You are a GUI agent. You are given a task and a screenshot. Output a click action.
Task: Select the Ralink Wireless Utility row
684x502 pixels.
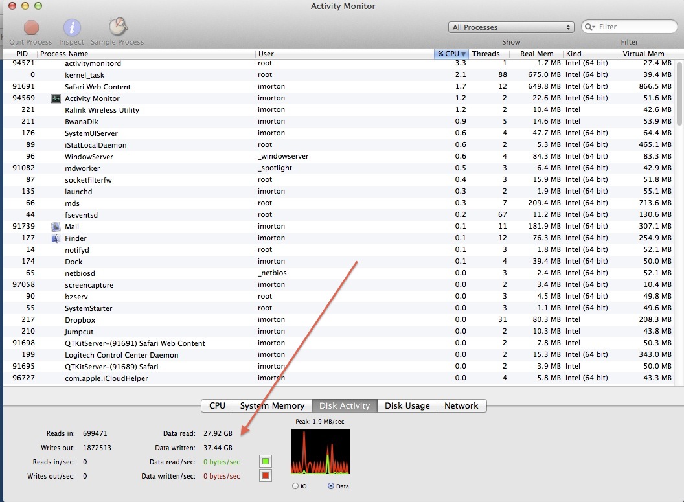(x=339, y=110)
